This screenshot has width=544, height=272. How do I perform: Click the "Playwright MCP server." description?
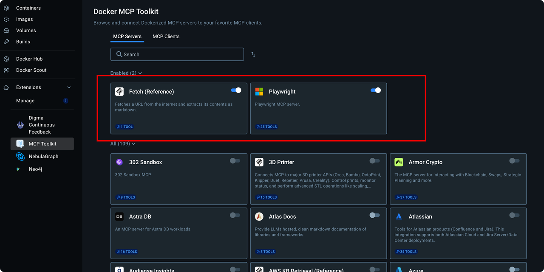click(278, 104)
